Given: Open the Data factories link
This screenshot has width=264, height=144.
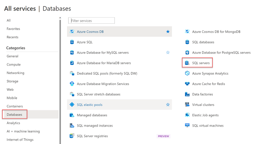Looking at the screenshot, I should click(203, 94).
